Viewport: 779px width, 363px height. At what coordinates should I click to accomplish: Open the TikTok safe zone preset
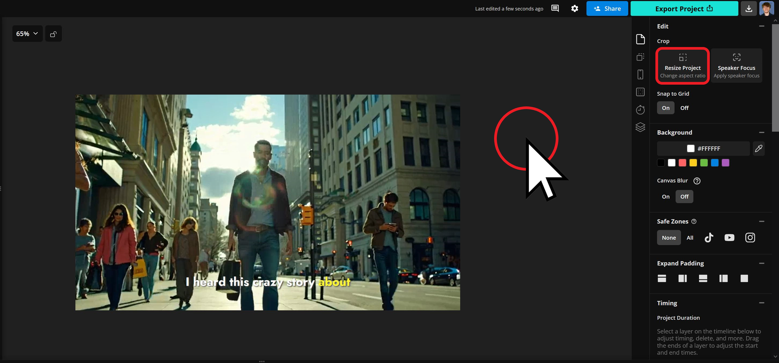point(709,237)
